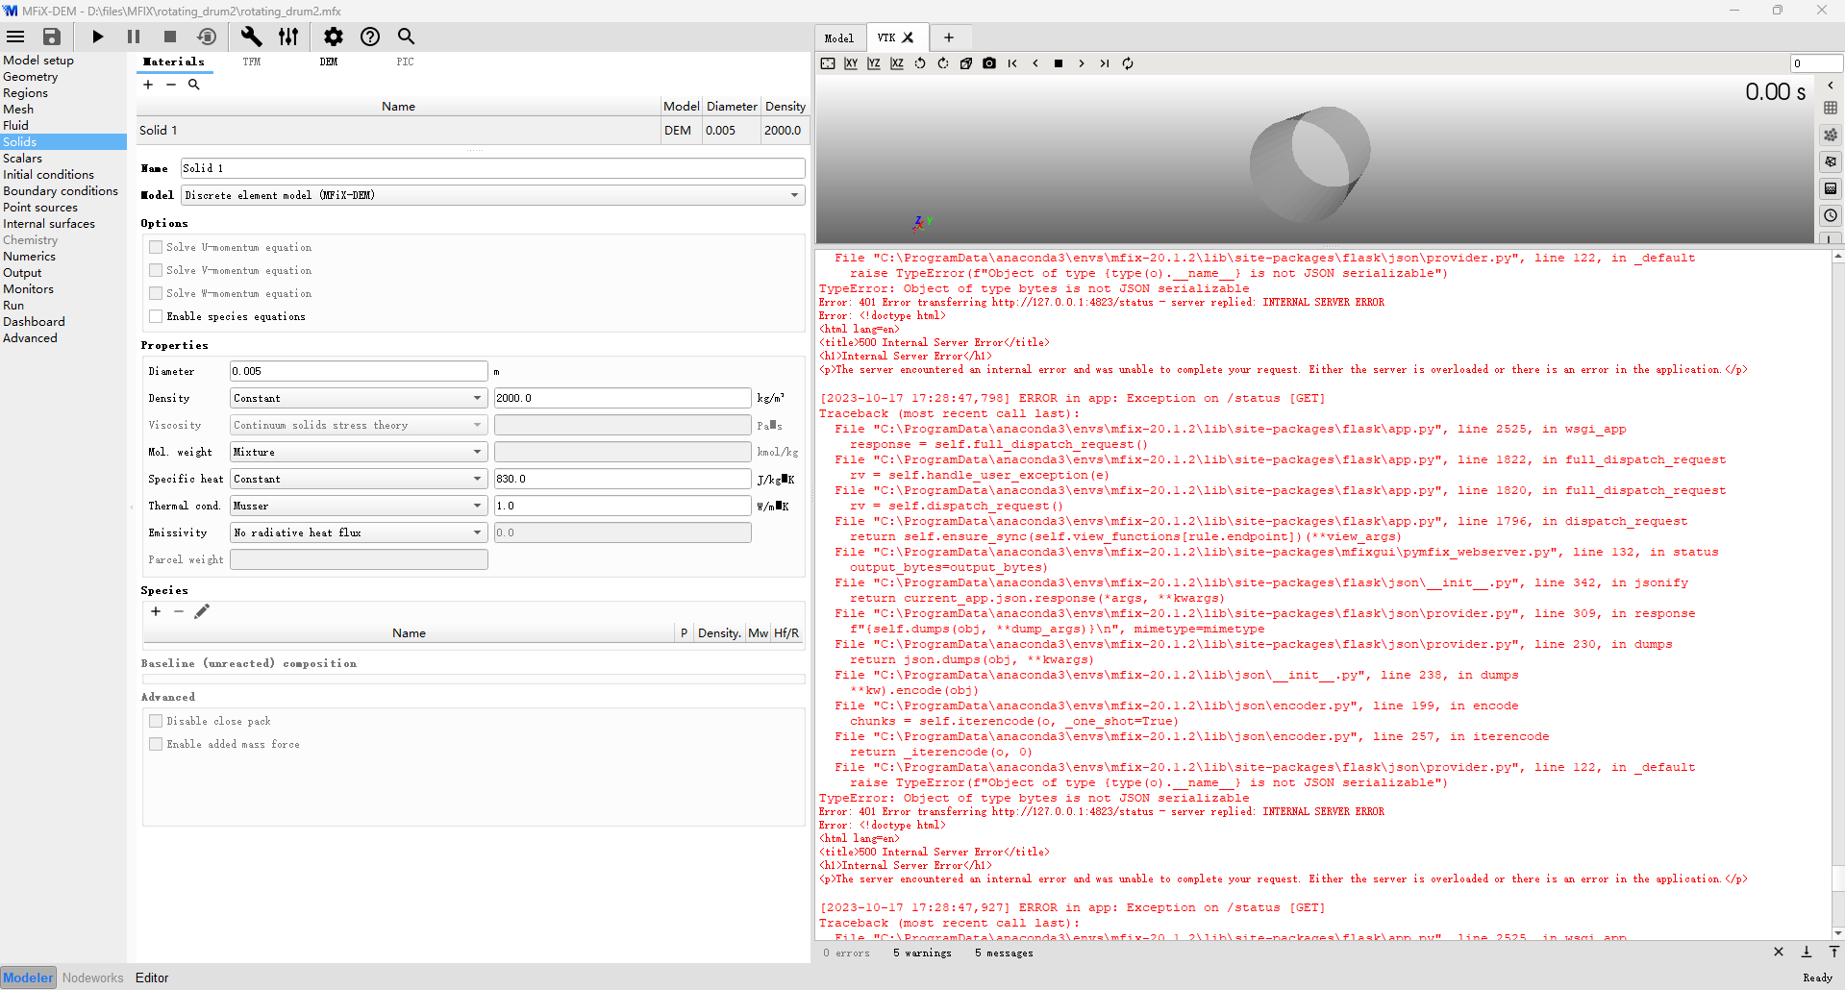Toggle perspective with the cube icon

coord(966,63)
